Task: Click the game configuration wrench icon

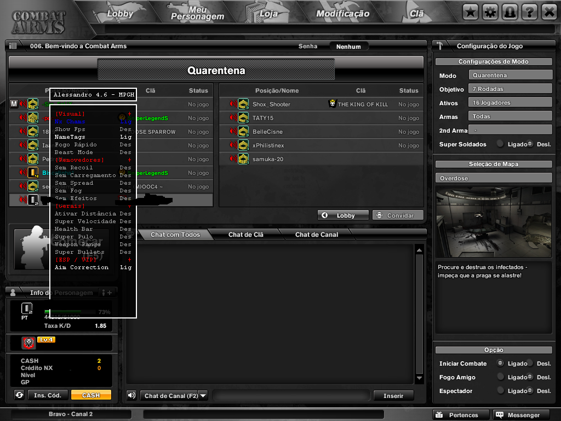Action: coord(440,46)
